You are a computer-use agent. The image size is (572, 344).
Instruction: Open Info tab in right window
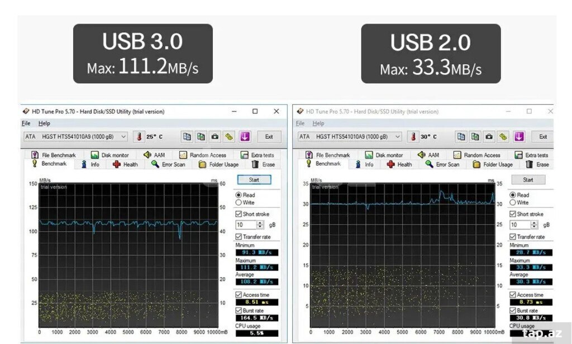pos(364,164)
